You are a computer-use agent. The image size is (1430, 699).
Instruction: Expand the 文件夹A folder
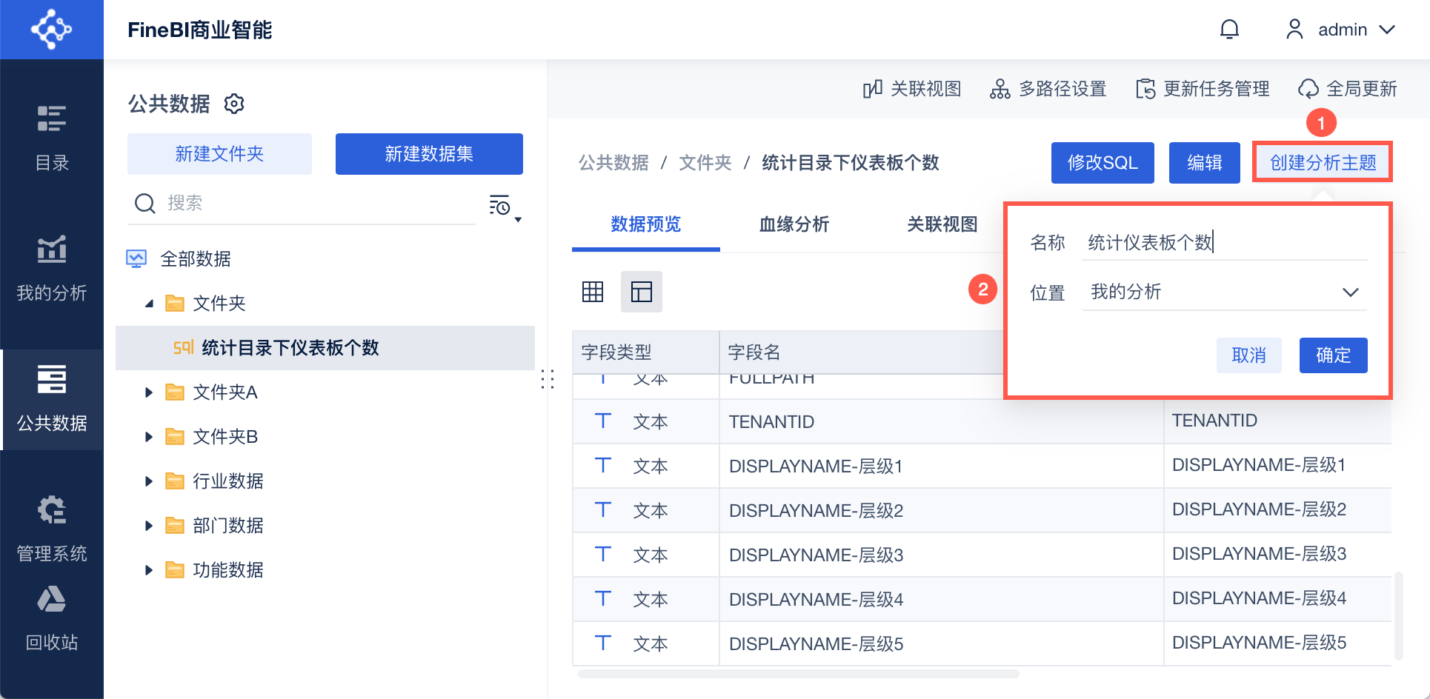149,392
